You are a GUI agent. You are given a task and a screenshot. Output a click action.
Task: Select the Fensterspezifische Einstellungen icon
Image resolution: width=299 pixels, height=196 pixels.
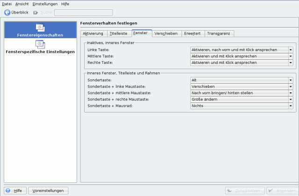point(40,44)
